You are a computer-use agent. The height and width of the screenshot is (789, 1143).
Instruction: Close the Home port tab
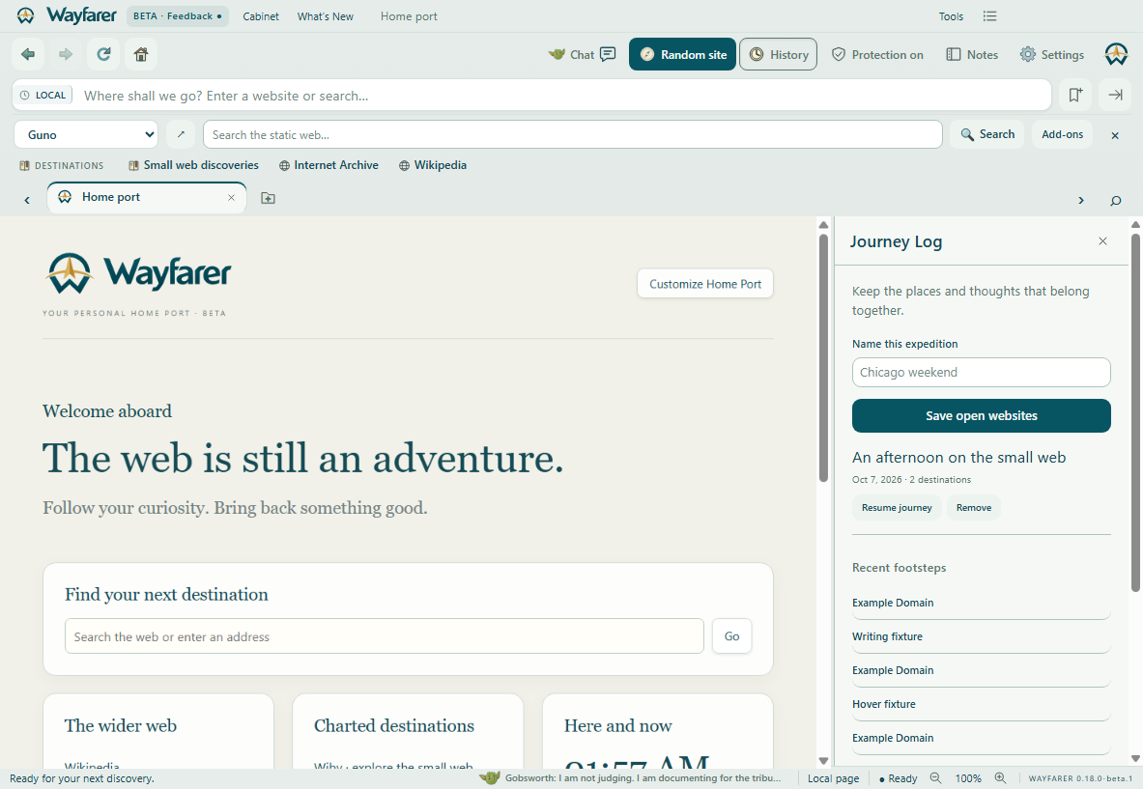click(x=231, y=197)
